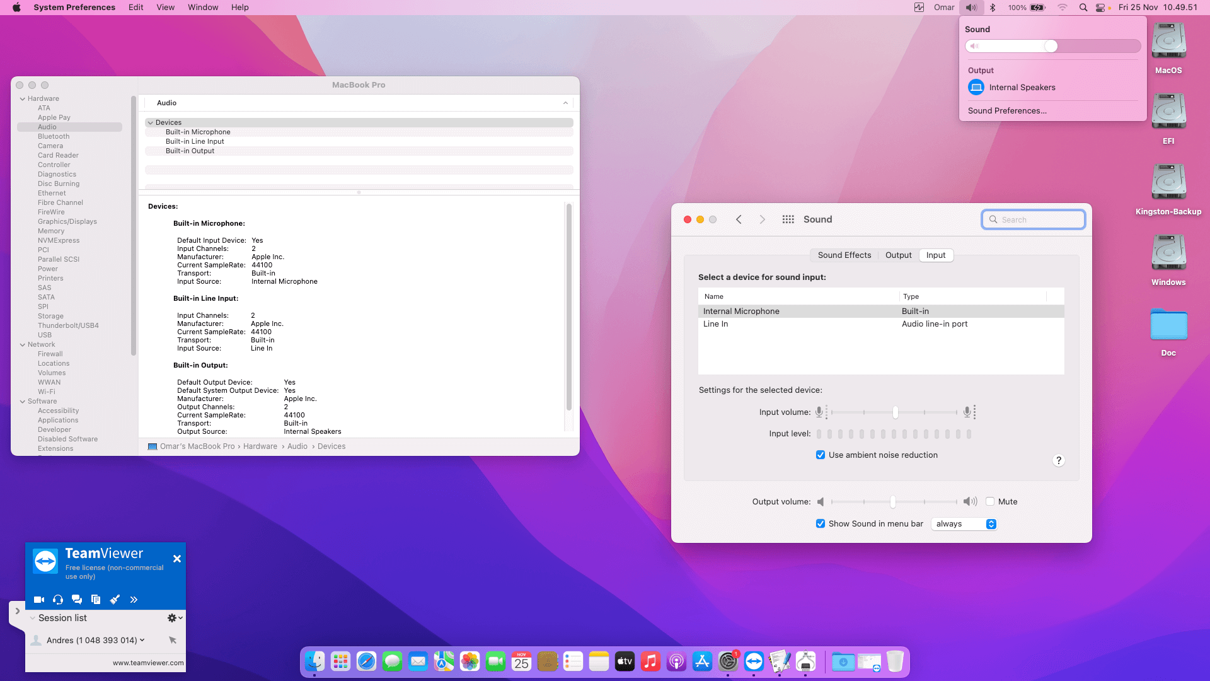
Task: Uncheck Show Sound in menu bar
Action: click(821, 524)
